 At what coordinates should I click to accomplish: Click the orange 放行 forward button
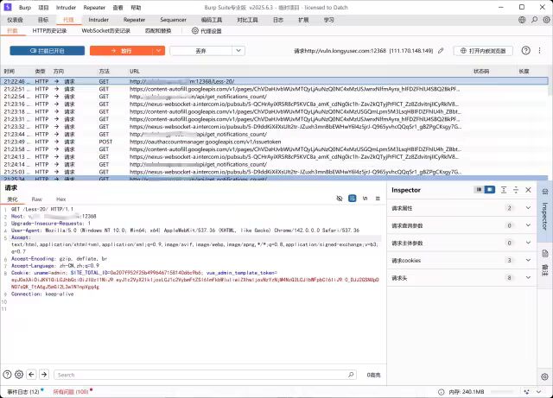pyautogui.click(x=121, y=51)
